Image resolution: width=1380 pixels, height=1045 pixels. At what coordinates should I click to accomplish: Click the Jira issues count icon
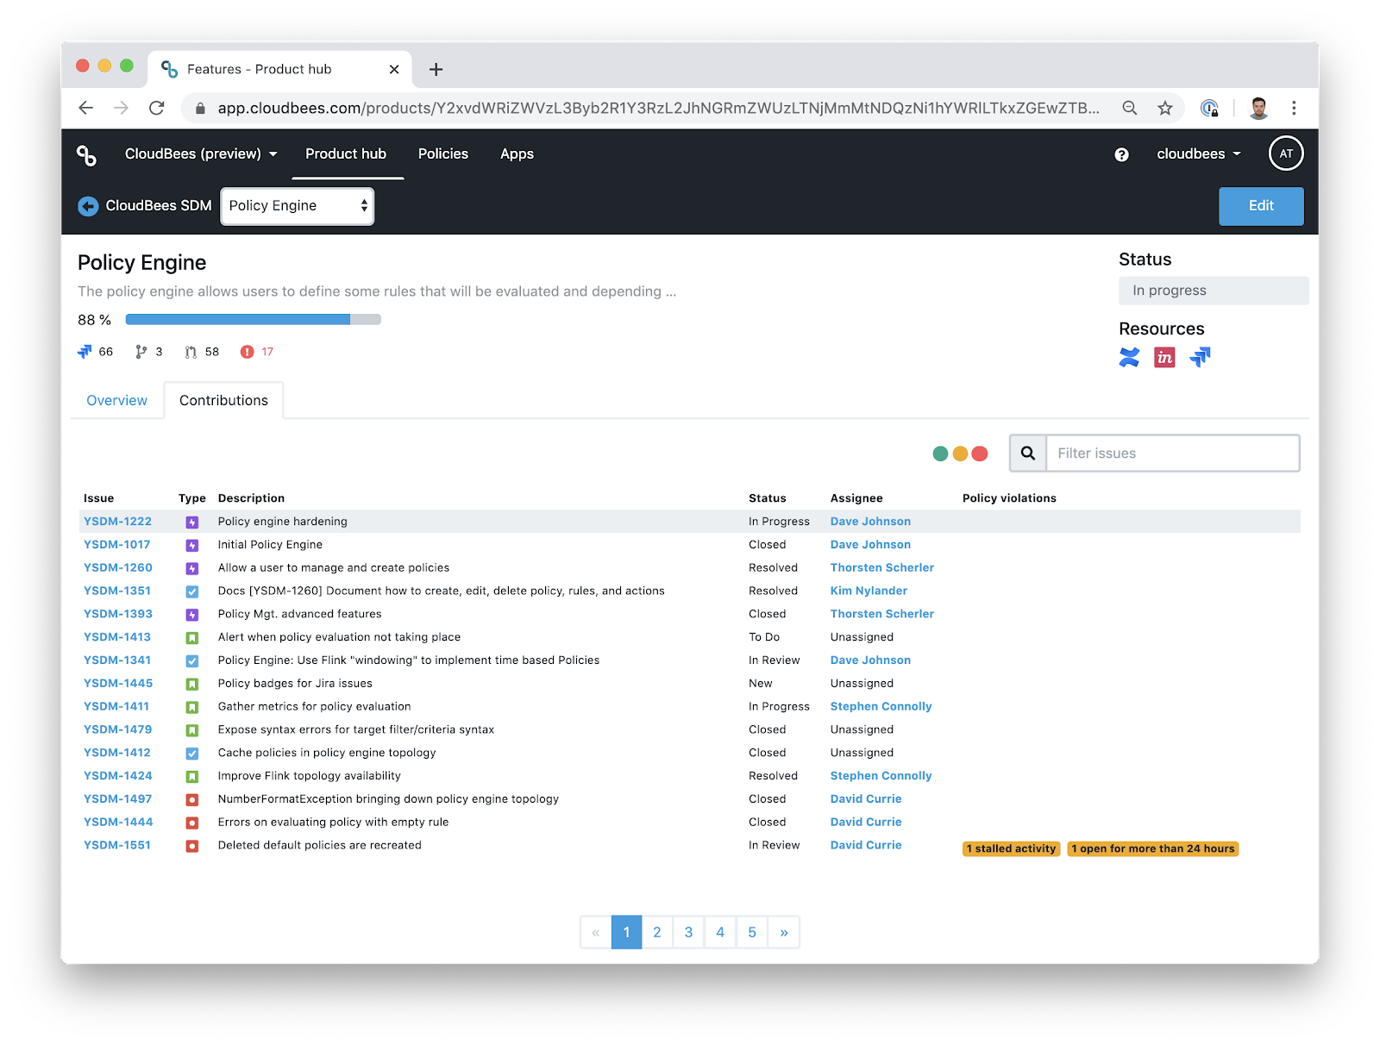pos(85,352)
